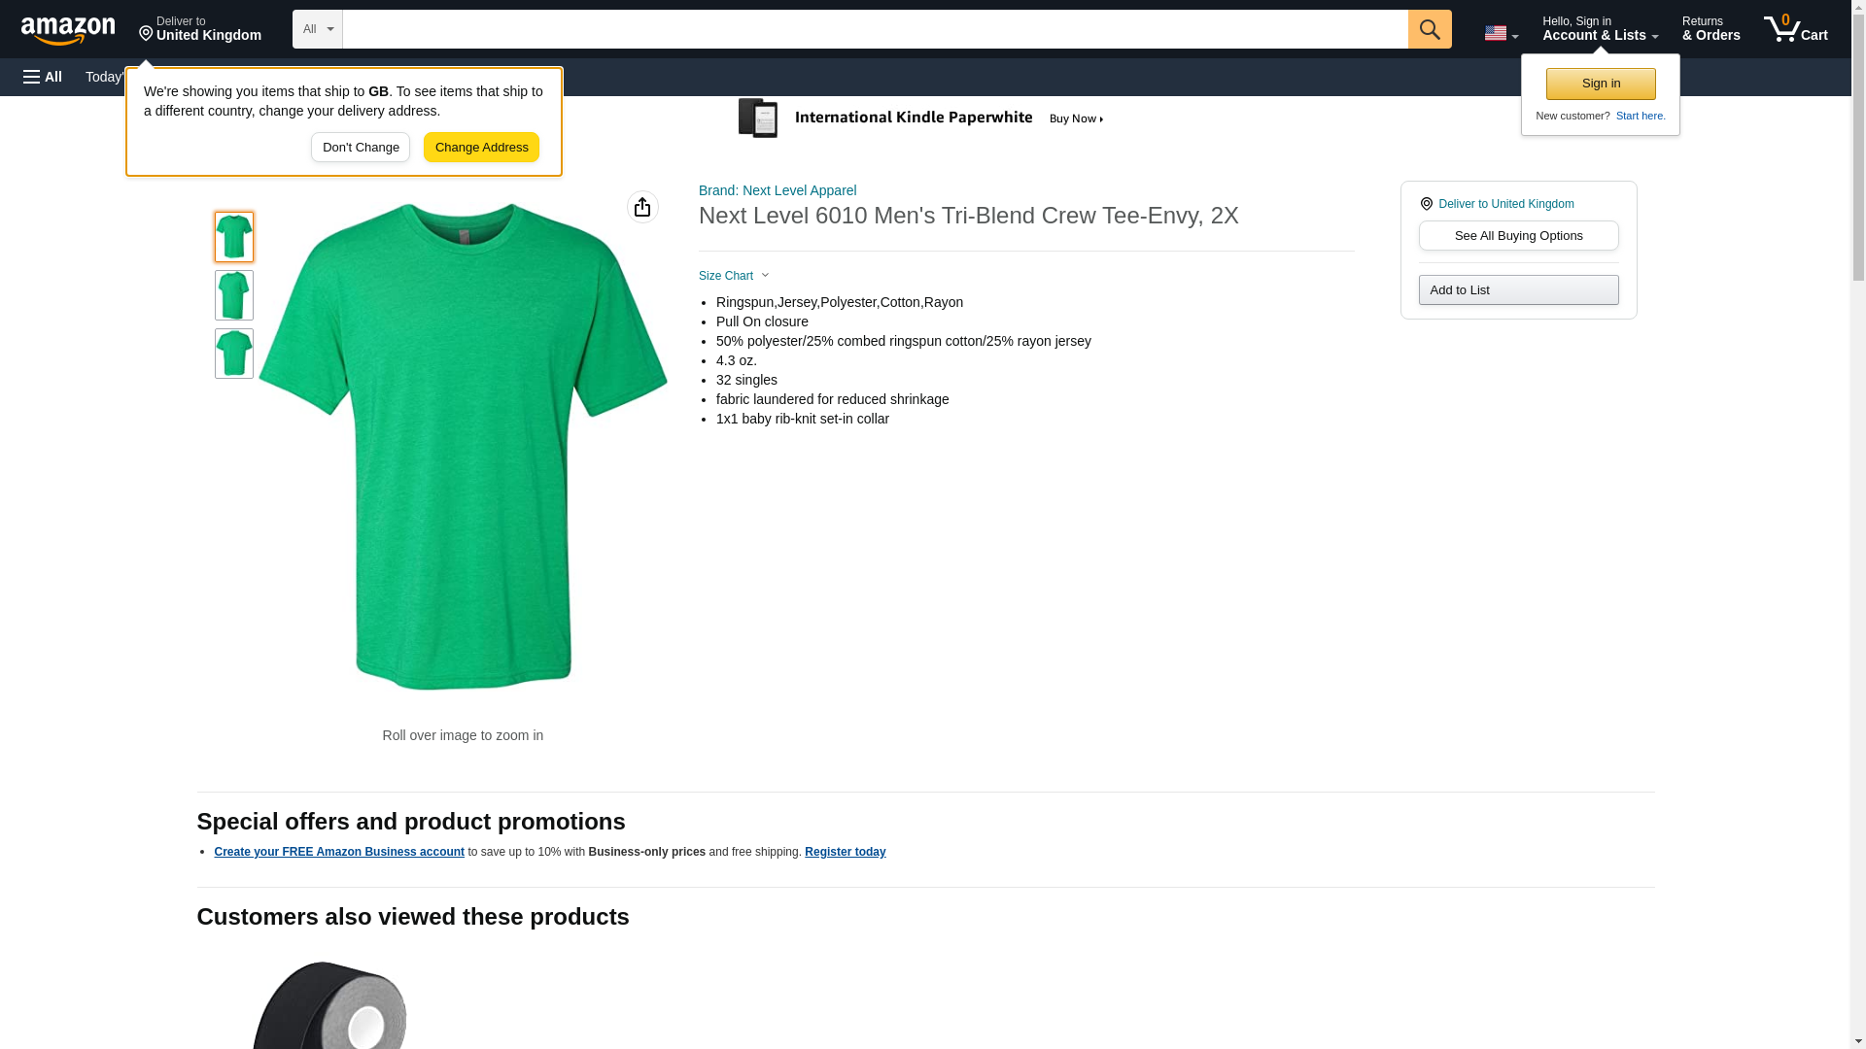Screen dimensions: 1866x1049
Task: Click the International Kindle Paperwhite banner
Action: pyautogui.click(x=923, y=118)
